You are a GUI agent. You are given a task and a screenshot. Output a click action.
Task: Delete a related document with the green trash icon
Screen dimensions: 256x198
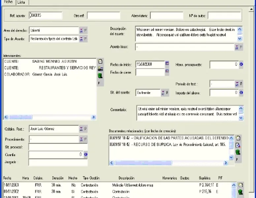238,152
